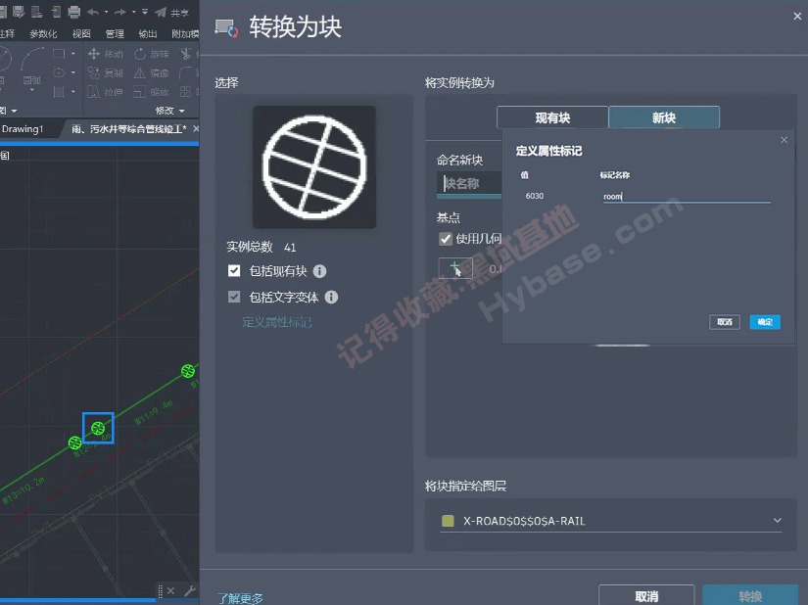
Task: Click the Convert to Block dialog title icon
Action: [227, 27]
